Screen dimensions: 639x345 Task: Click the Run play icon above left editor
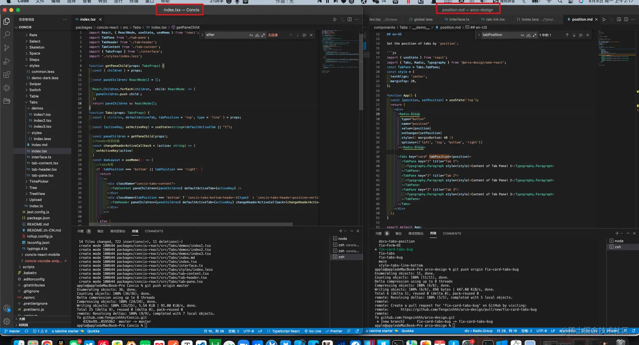(x=335, y=19)
